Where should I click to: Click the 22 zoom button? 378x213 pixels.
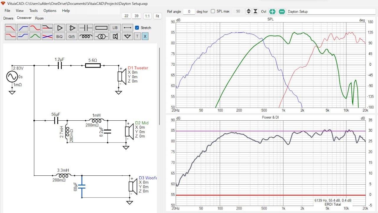(x=126, y=16)
